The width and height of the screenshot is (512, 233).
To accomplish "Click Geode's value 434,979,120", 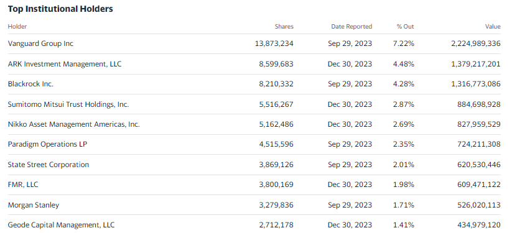I will coord(479,225).
